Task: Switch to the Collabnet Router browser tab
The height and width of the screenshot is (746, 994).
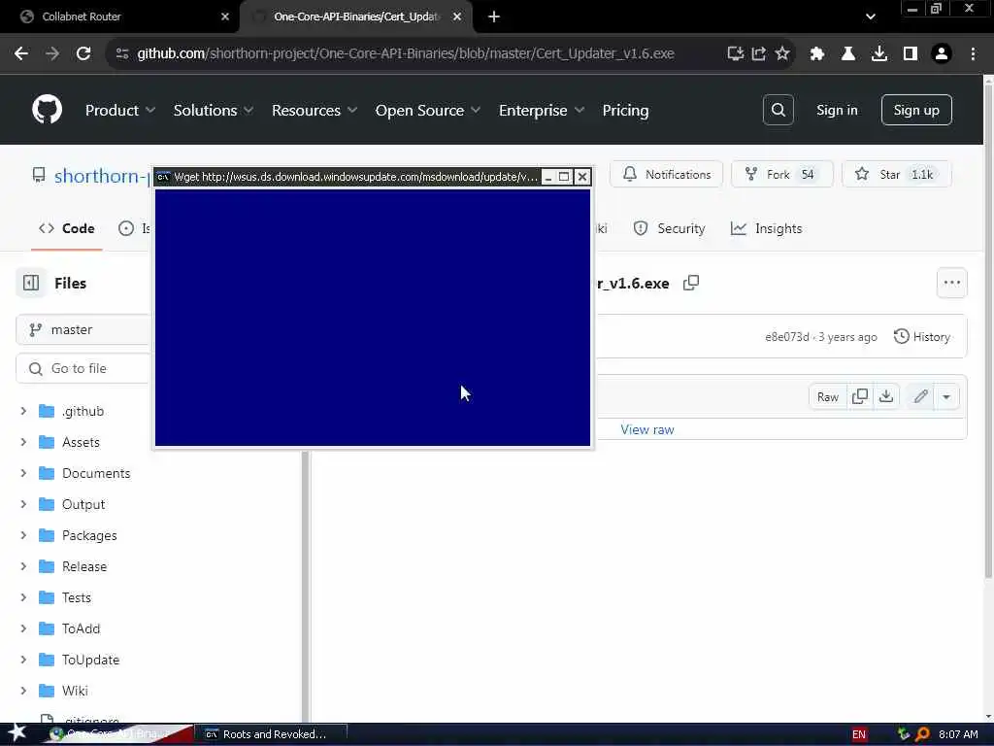Action: click(119, 17)
